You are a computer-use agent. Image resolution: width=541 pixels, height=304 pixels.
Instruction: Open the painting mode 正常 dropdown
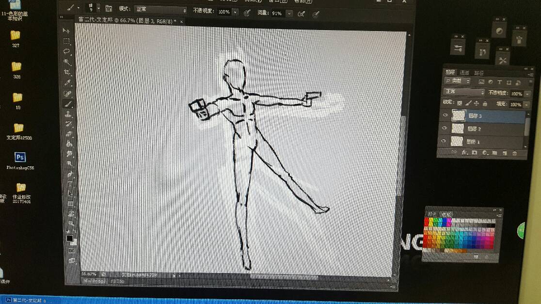(x=161, y=10)
